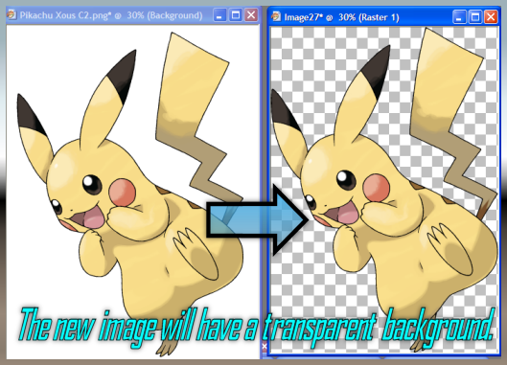
Task: Close the Image27 window
Action: tap(491, 17)
